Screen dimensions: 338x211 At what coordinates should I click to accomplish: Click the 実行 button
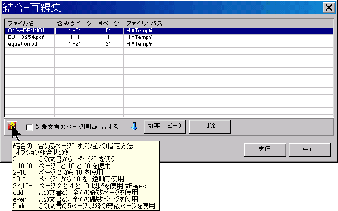pyautogui.click(x=265, y=150)
